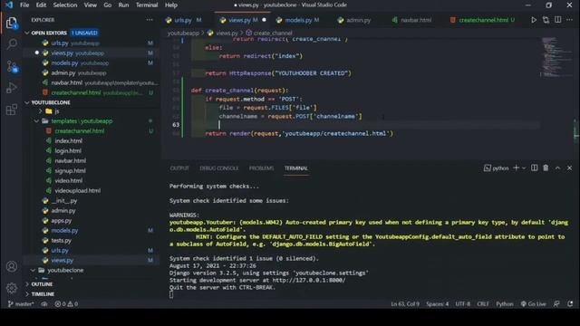Switch to the navbar.html editor tab
The width and height of the screenshot is (580, 326).
pos(415,20)
